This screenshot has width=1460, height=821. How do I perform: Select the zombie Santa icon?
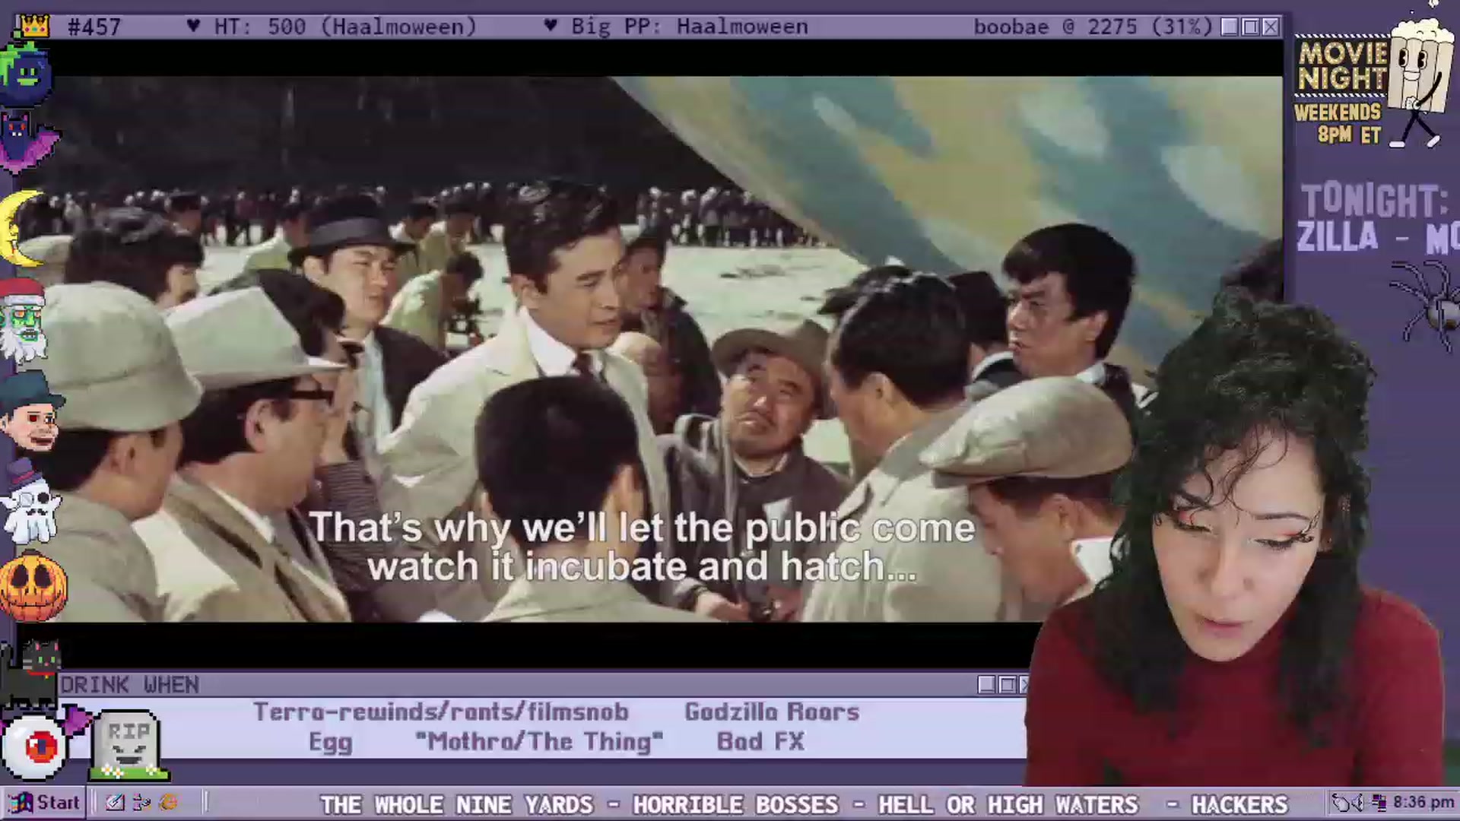(x=24, y=319)
